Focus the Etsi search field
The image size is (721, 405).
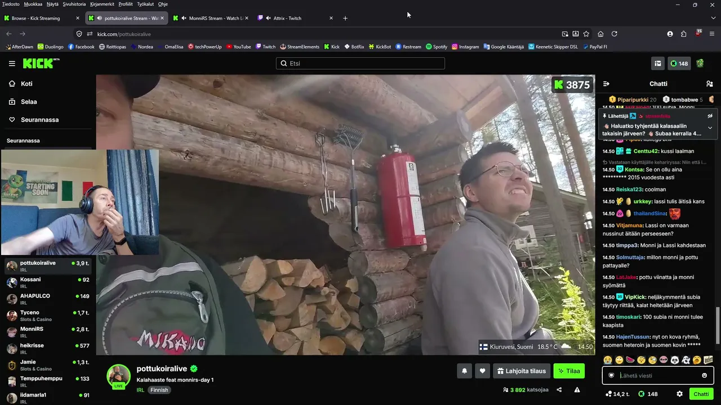pyautogui.click(x=360, y=64)
